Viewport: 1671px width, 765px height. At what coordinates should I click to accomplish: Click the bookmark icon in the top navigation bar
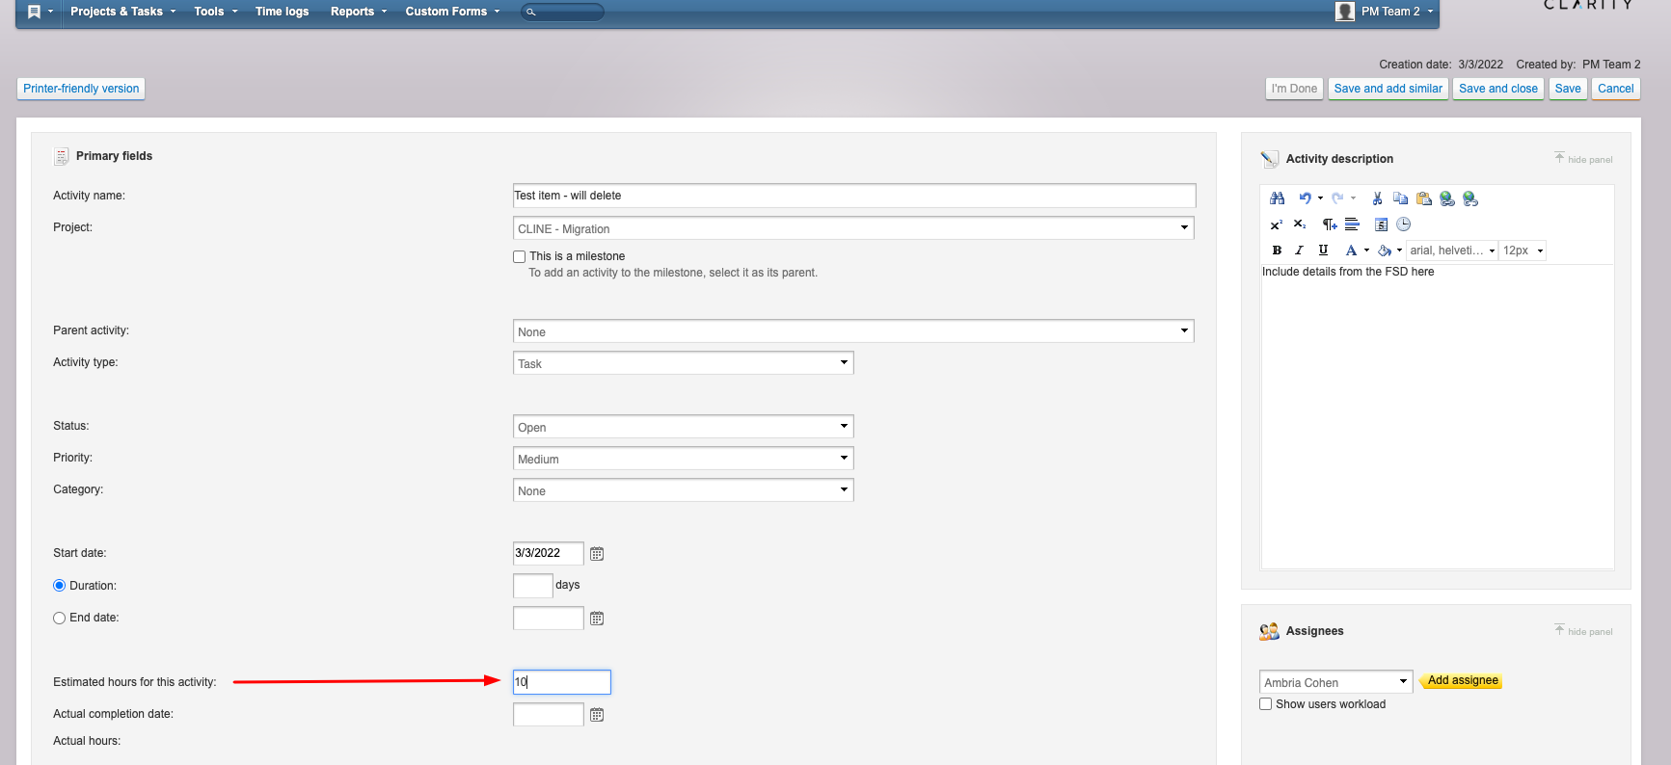point(34,12)
